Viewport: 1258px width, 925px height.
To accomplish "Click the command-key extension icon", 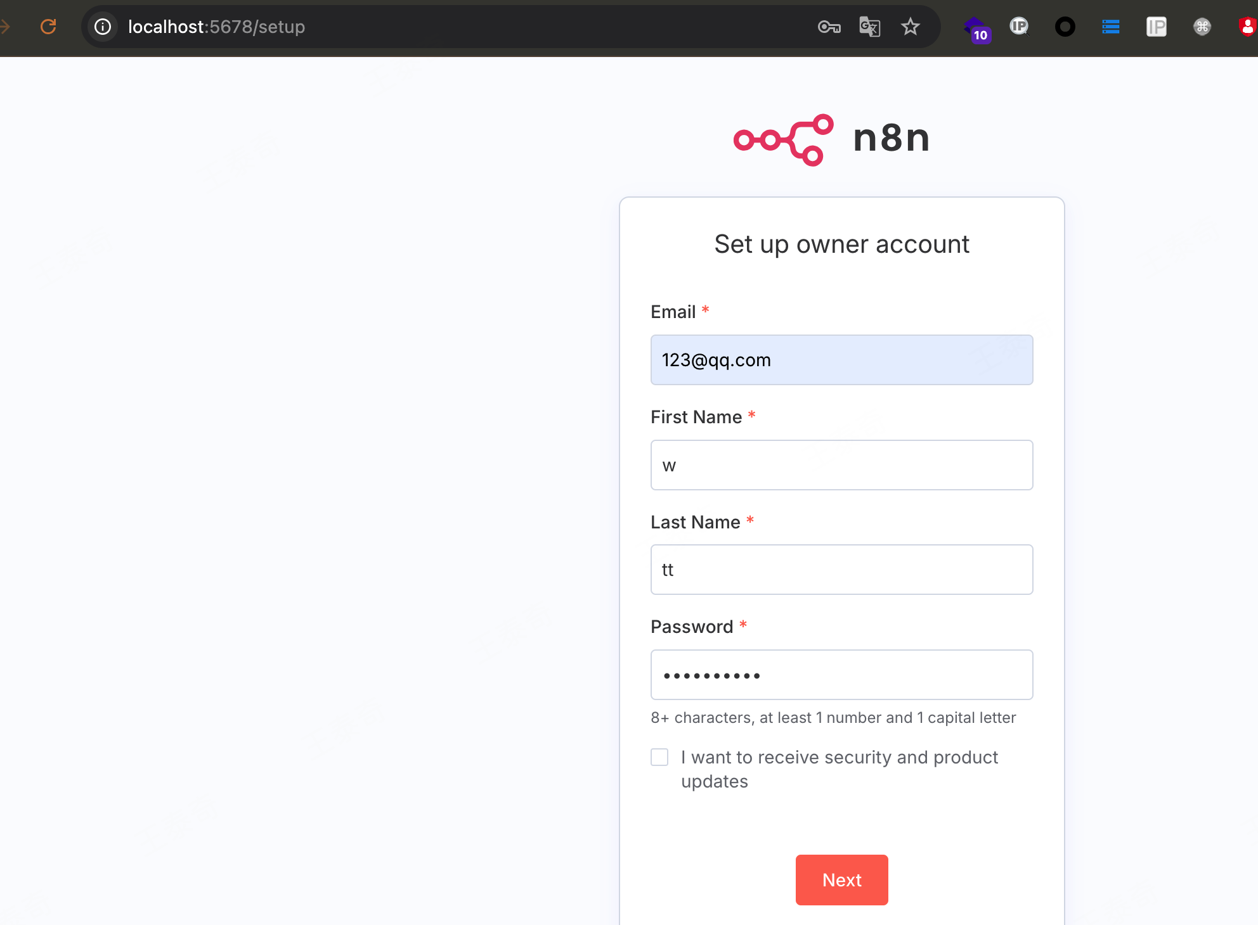I will click(x=1202, y=27).
